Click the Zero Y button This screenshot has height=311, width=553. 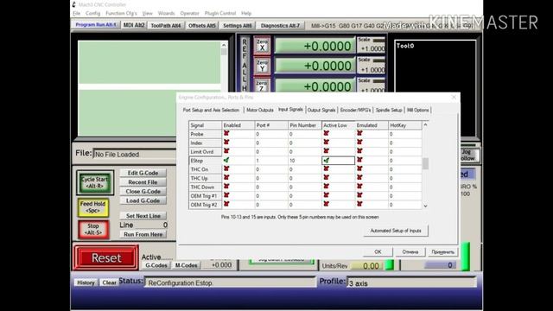[262, 66]
